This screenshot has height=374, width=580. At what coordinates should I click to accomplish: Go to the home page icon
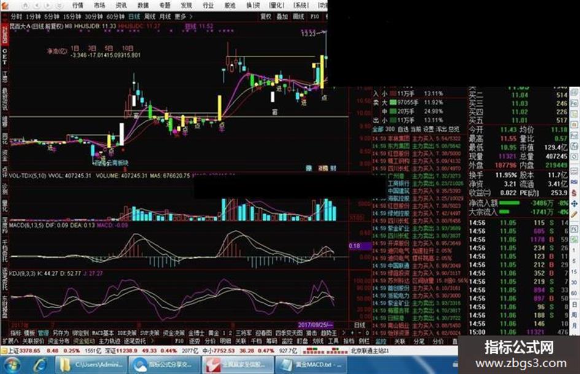point(26,5)
